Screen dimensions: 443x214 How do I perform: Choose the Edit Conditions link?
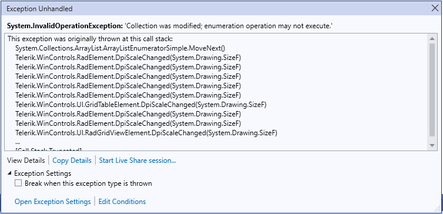pyautogui.click(x=122, y=202)
